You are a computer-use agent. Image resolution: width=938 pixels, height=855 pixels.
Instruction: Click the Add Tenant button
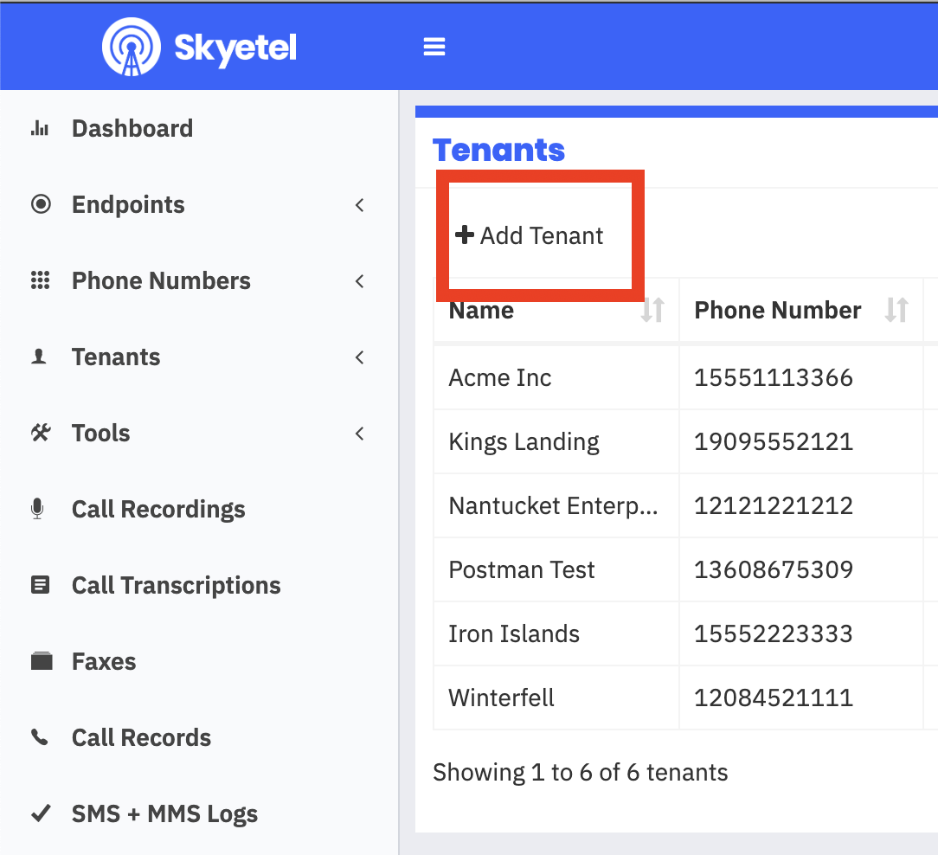coord(530,235)
